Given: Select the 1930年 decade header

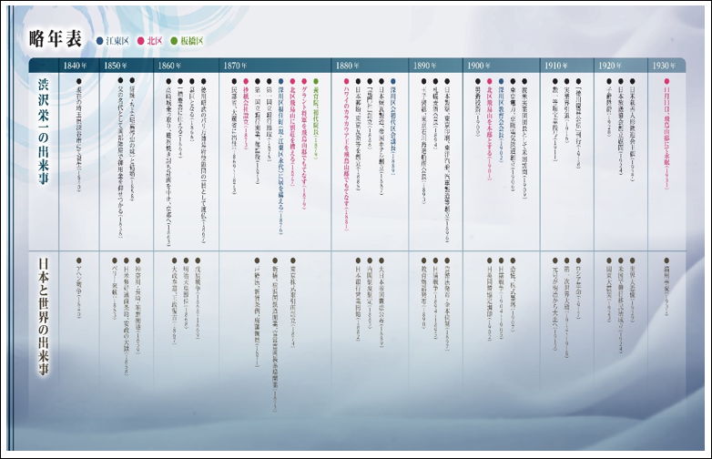Looking at the screenshot, I should tap(664, 66).
